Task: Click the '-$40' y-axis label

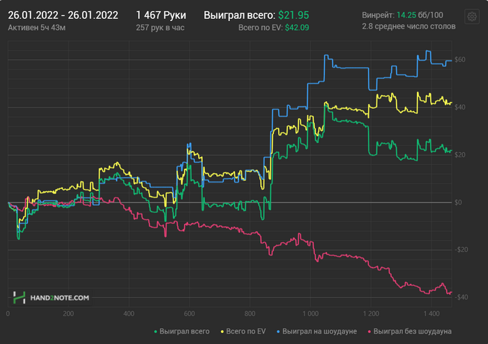Action: coord(461,297)
